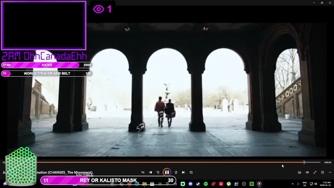This screenshot has height=188, width=334.
Task: Toggle shuffle in the media player
Action: click(143, 172)
